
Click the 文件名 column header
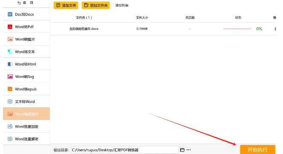(84, 17)
